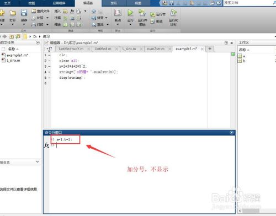
Task: Click the wrap comments icon
Action: 79,18
